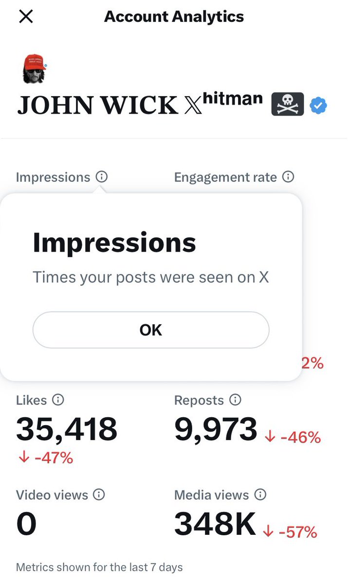Tap the -47% Likes change indicator

coord(45,458)
